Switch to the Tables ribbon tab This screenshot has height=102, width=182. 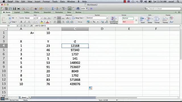[x=27, y=12]
